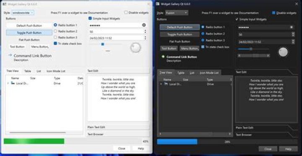Screen dimensions: 302x156
Task: Click Help button in light window
Action: [x=141, y=148]
